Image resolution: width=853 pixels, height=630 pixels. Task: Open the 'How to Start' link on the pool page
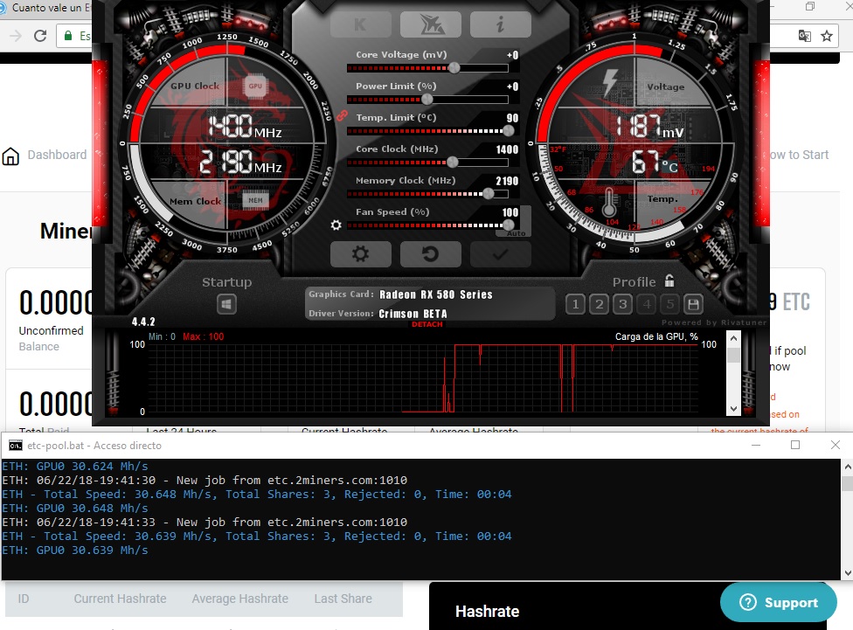click(799, 155)
